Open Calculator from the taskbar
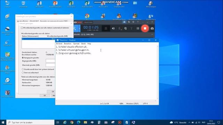This screenshot has width=223, height=125. (99, 122)
